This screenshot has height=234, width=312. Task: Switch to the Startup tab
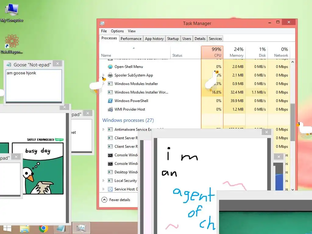173,39
